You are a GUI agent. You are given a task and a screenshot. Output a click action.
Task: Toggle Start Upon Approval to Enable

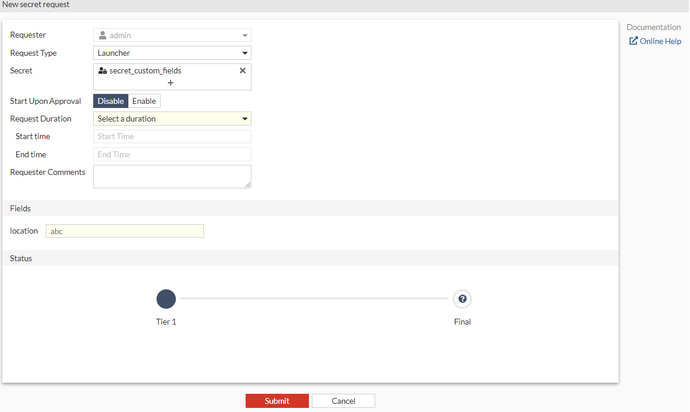tap(144, 100)
